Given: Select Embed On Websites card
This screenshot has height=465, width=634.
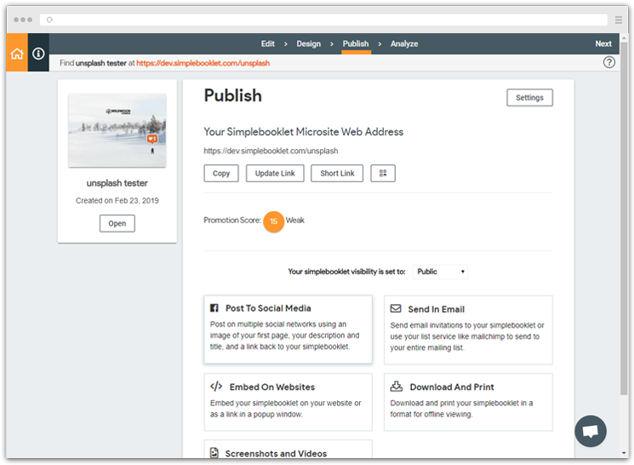Looking at the screenshot, I should click(288, 402).
